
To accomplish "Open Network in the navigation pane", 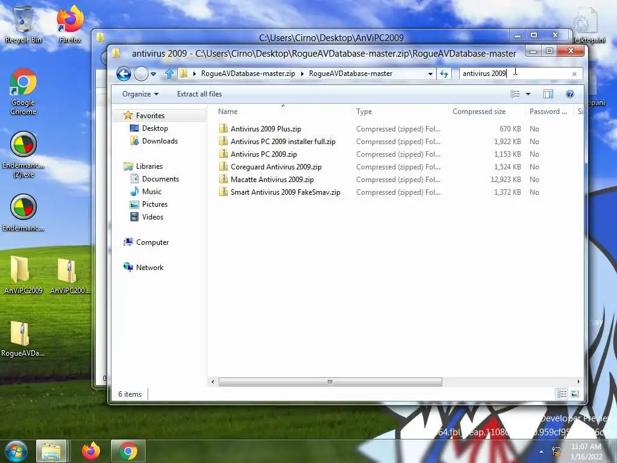I will click(149, 267).
